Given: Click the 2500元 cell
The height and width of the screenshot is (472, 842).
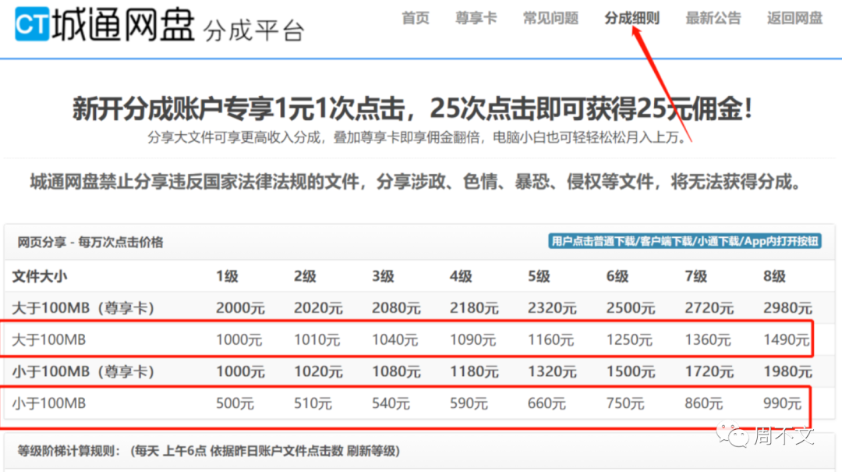Looking at the screenshot, I should [631, 308].
